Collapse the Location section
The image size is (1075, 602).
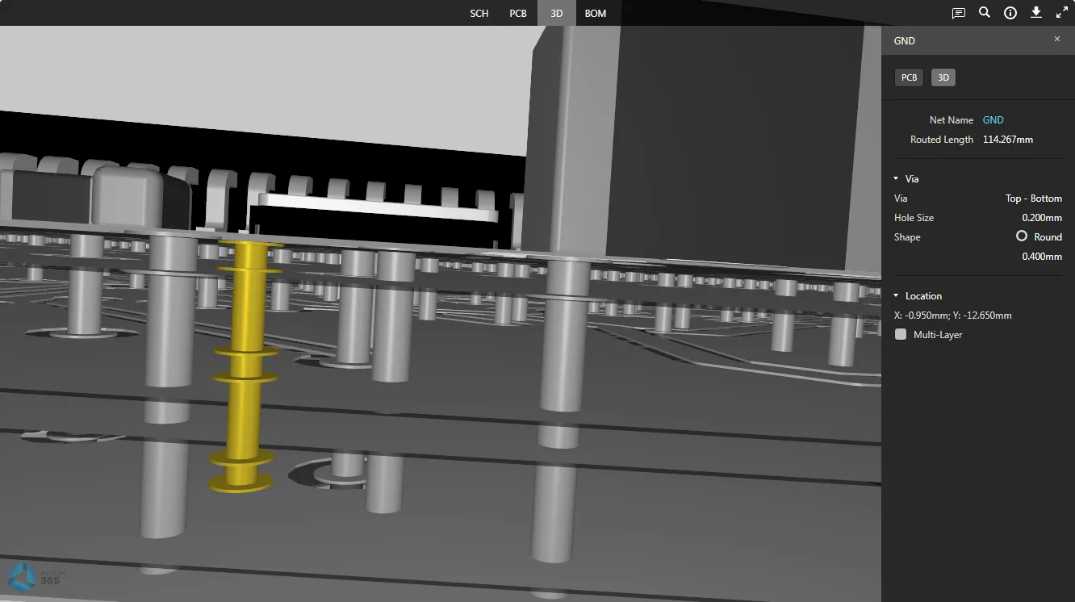click(896, 296)
